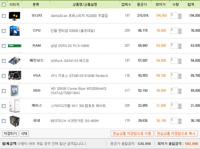Open XFX 지포스 GT240 D5 512MB link

pyautogui.click(x=79, y=76)
